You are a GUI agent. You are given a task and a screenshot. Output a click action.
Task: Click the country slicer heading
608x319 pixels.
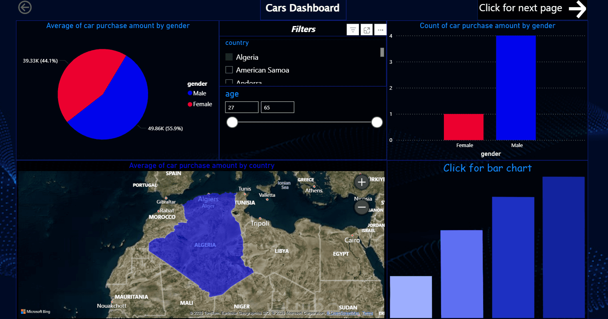237,43
